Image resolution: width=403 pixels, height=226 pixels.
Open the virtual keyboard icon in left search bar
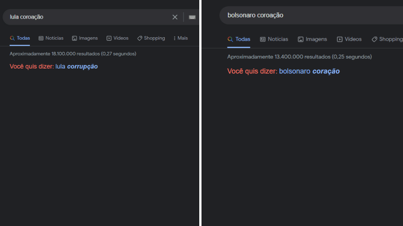tap(192, 17)
